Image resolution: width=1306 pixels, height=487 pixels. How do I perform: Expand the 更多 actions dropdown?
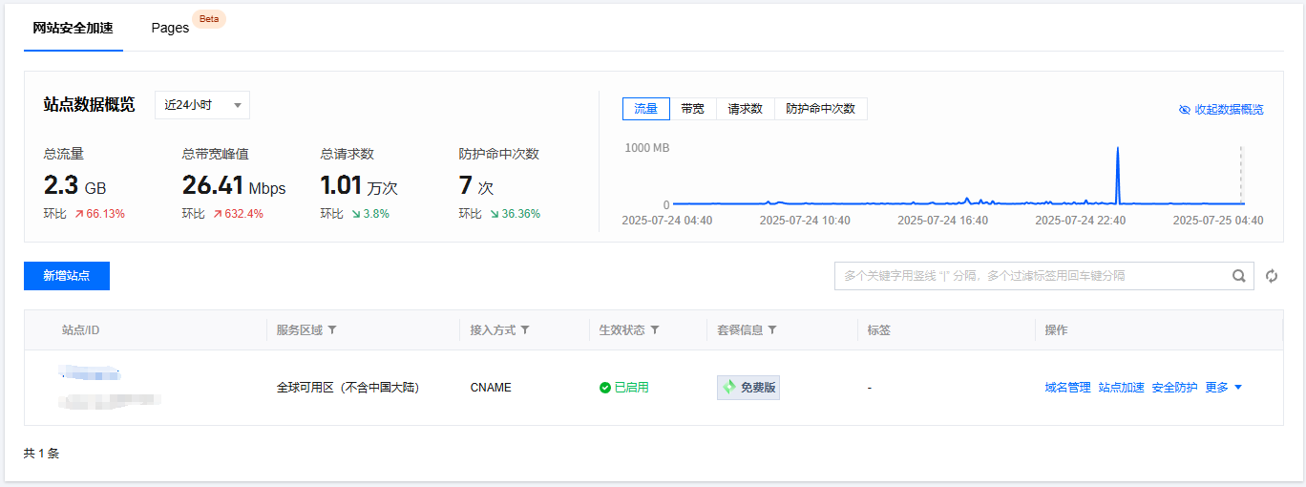(x=1224, y=388)
